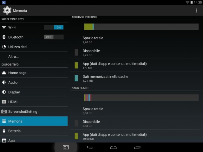Tap NAND FLASH section header
Image resolution: width=203 pixels, height=152 pixels.
[80, 88]
